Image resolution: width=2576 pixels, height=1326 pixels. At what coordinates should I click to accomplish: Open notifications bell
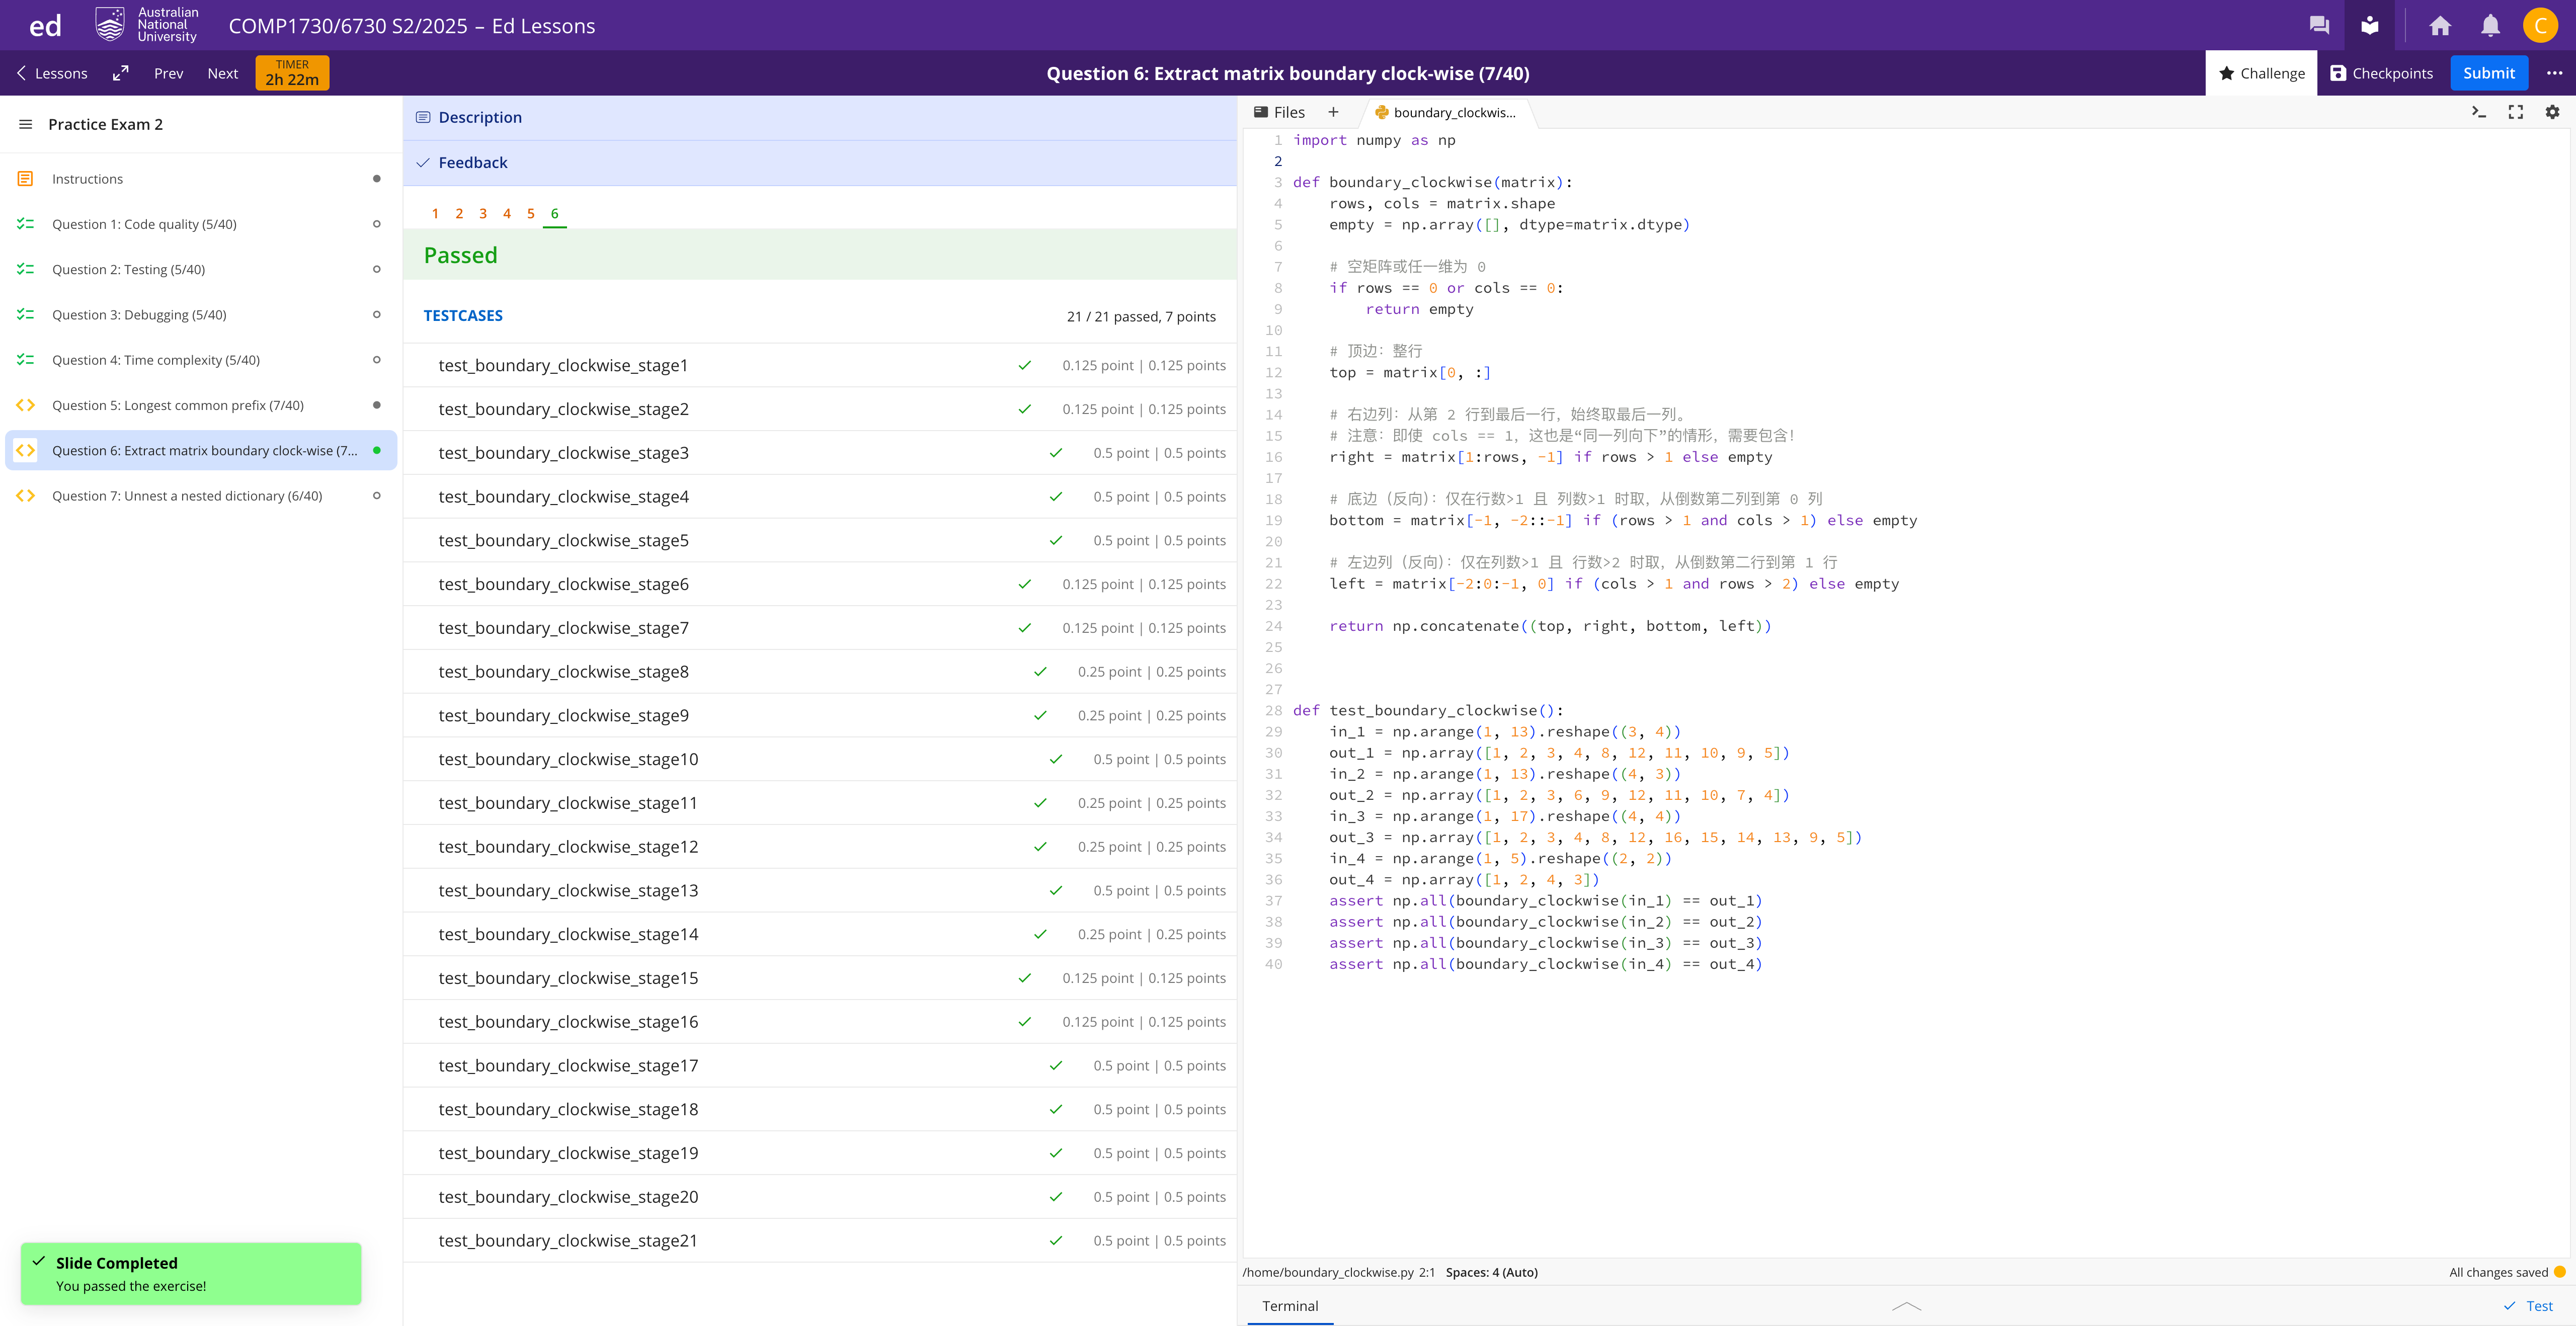click(2490, 25)
